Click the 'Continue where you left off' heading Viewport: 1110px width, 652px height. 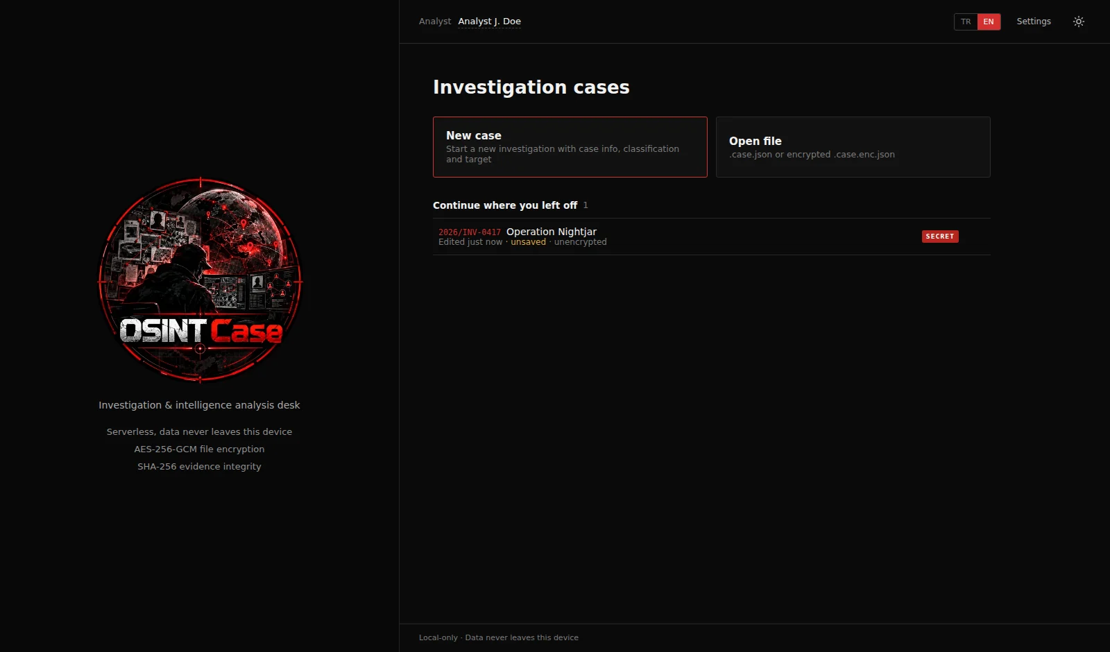[505, 205]
